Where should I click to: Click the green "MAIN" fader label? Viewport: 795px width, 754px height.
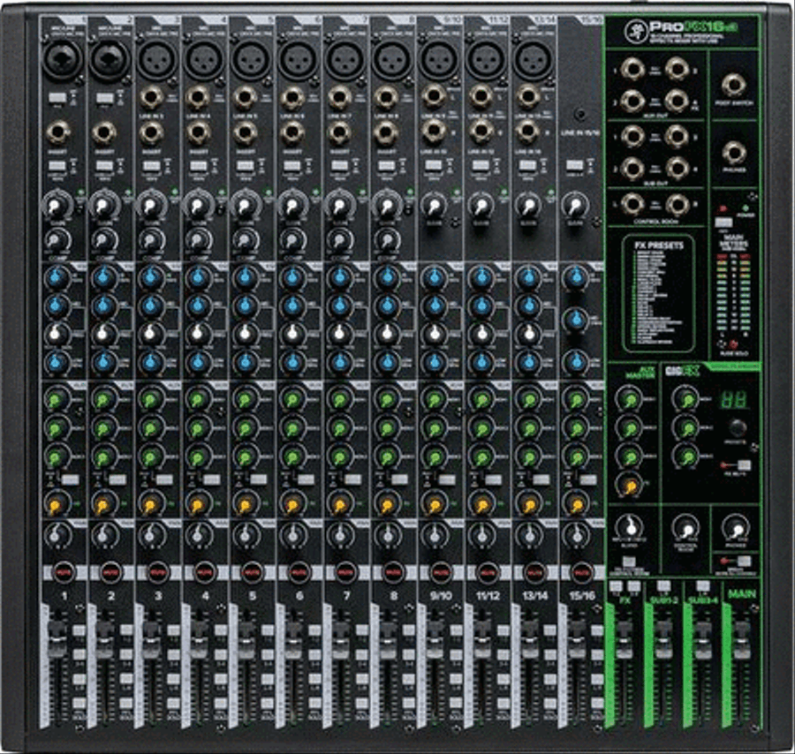(741, 593)
